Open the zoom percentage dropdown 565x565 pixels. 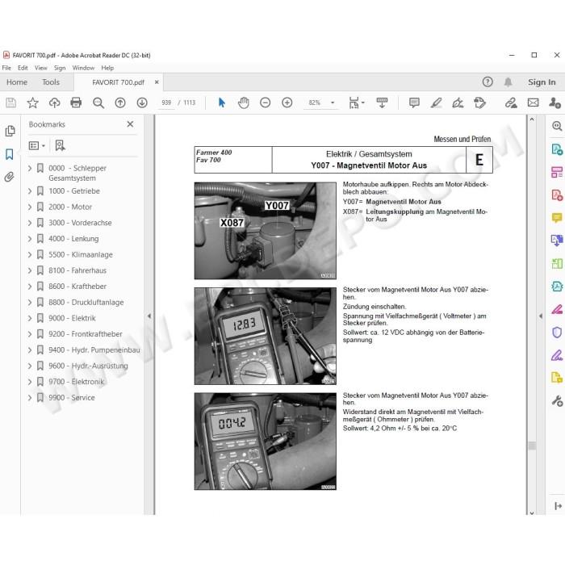pyautogui.click(x=333, y=103)
